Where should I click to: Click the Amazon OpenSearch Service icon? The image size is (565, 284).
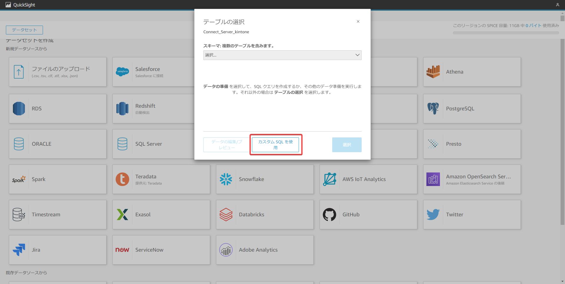(433, 179)
